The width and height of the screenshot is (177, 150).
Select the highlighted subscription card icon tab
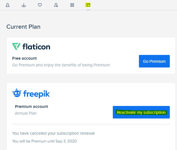click(88, 5)
